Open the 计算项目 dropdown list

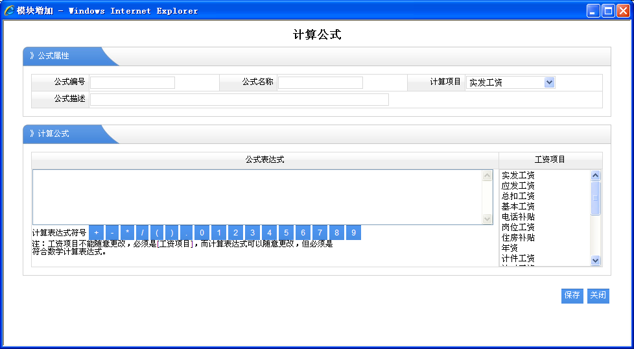click(x=549, y=82)
